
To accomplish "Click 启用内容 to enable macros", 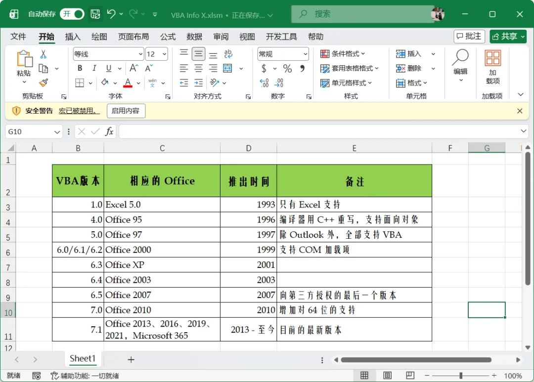I will point(126,111).
